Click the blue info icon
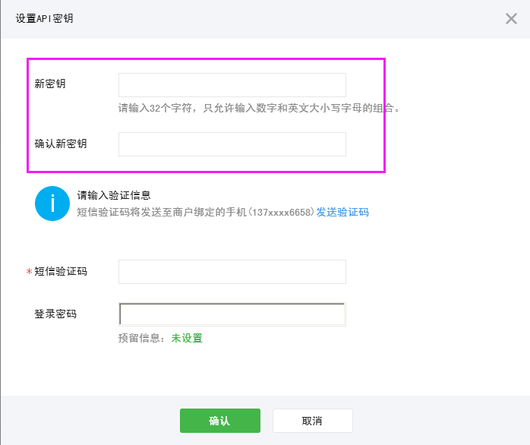 click(x=52, y=204)
